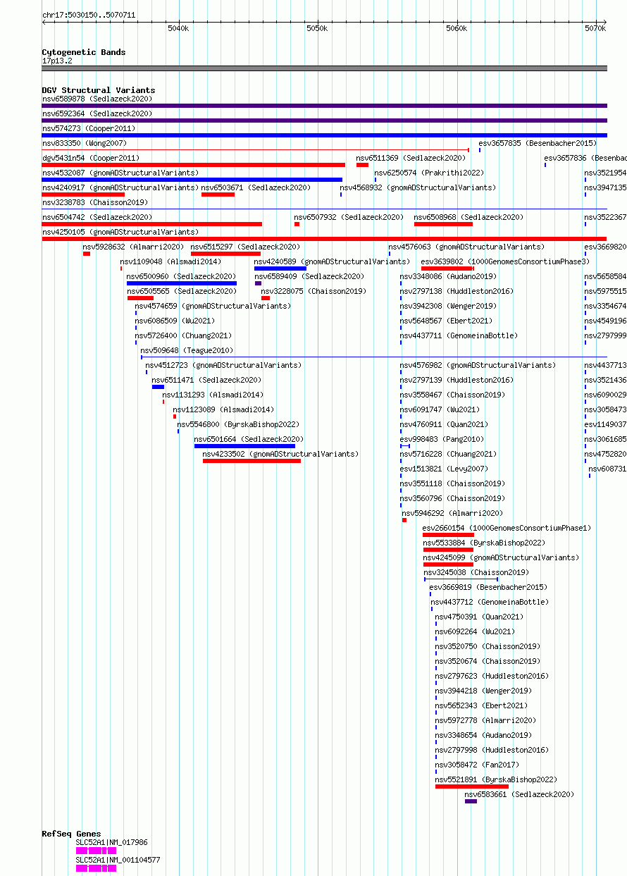
Task: Open the RefSeq Genes track title
Action: 71,834
